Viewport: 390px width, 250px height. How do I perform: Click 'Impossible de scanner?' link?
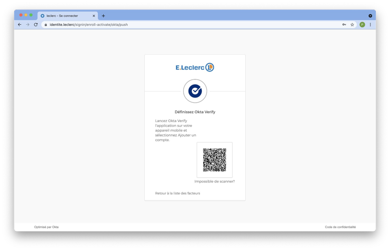(x=215, y=181)
